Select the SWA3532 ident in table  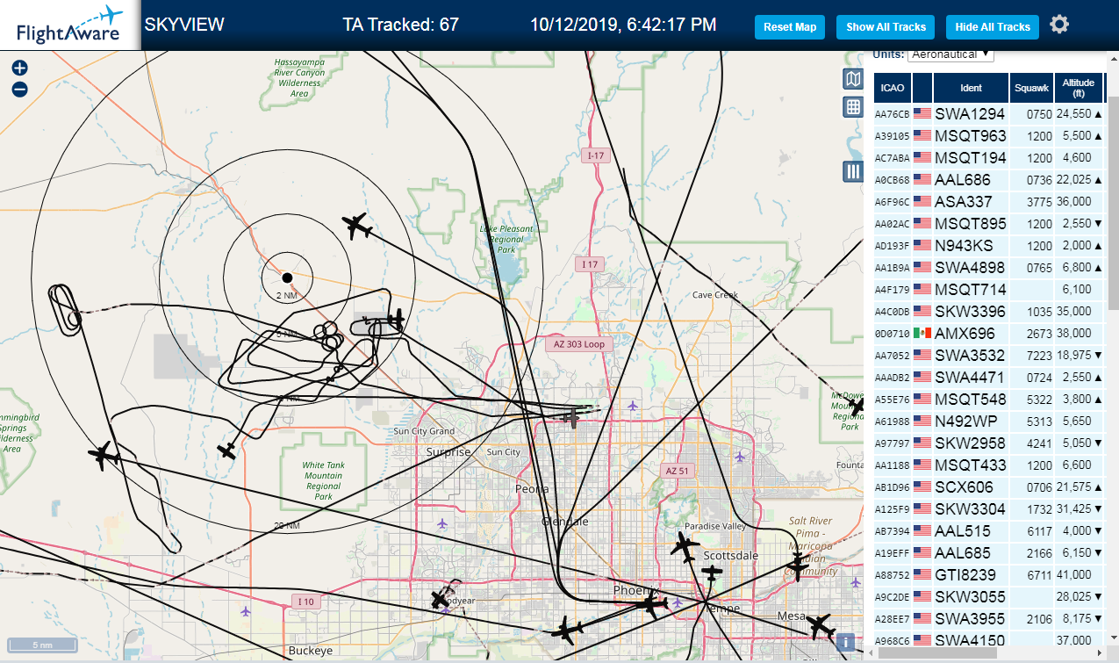970,356
